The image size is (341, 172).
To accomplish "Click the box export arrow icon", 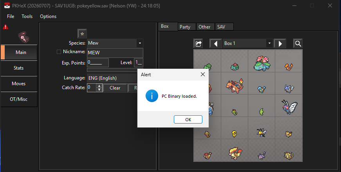I will [x=198, y=44].
